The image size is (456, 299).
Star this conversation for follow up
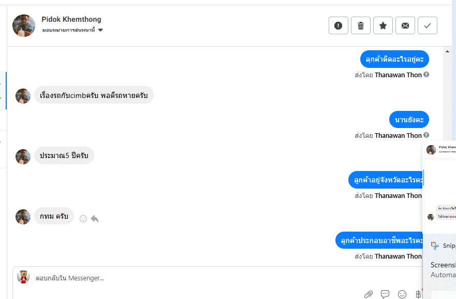[383, 25]
